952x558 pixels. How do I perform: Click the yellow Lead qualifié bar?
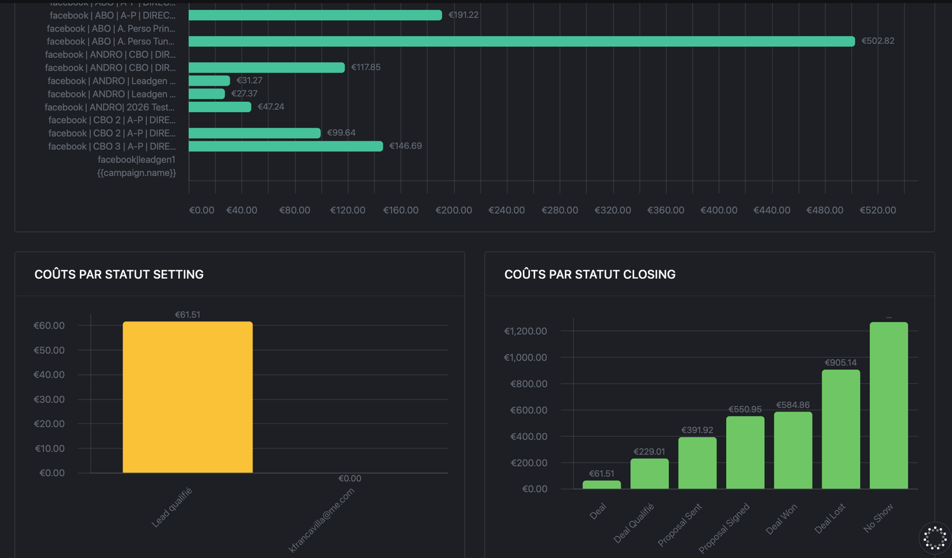click(x=187, y=397)
